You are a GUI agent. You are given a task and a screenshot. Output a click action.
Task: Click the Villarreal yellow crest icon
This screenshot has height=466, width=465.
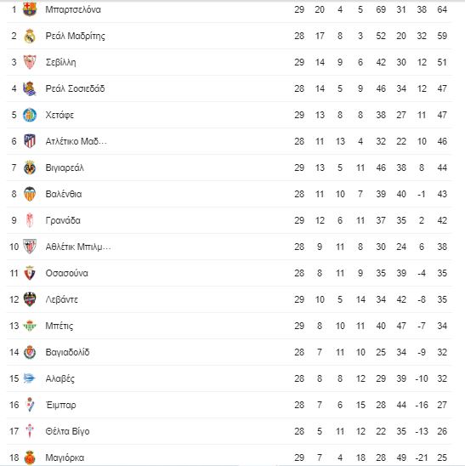30,168
